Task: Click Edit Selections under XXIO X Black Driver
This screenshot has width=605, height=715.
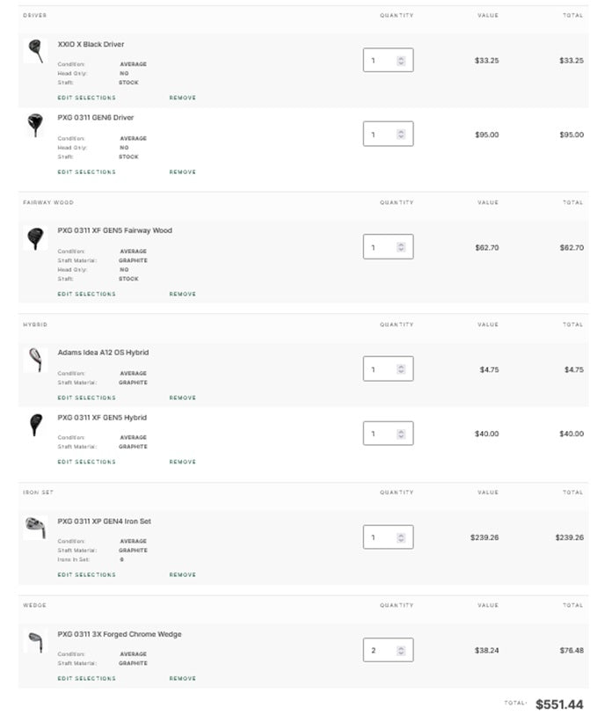Action: pyautogui.click(x=87, y=98)
